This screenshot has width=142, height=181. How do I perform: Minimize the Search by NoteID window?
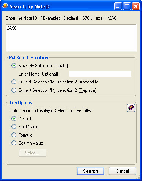point(118,6)
